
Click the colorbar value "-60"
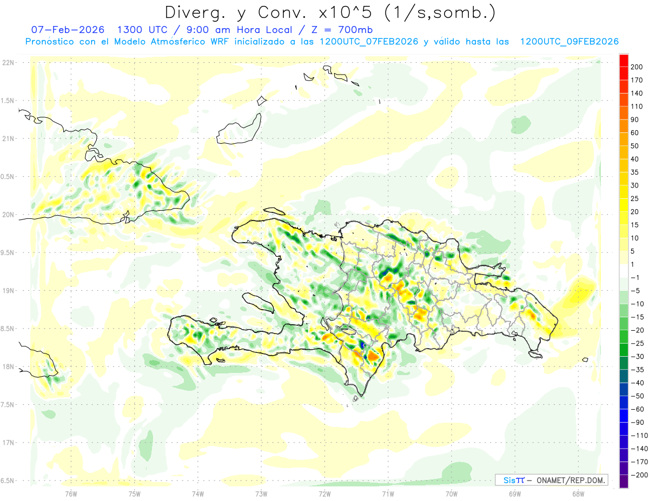click(x=637, y=409)
